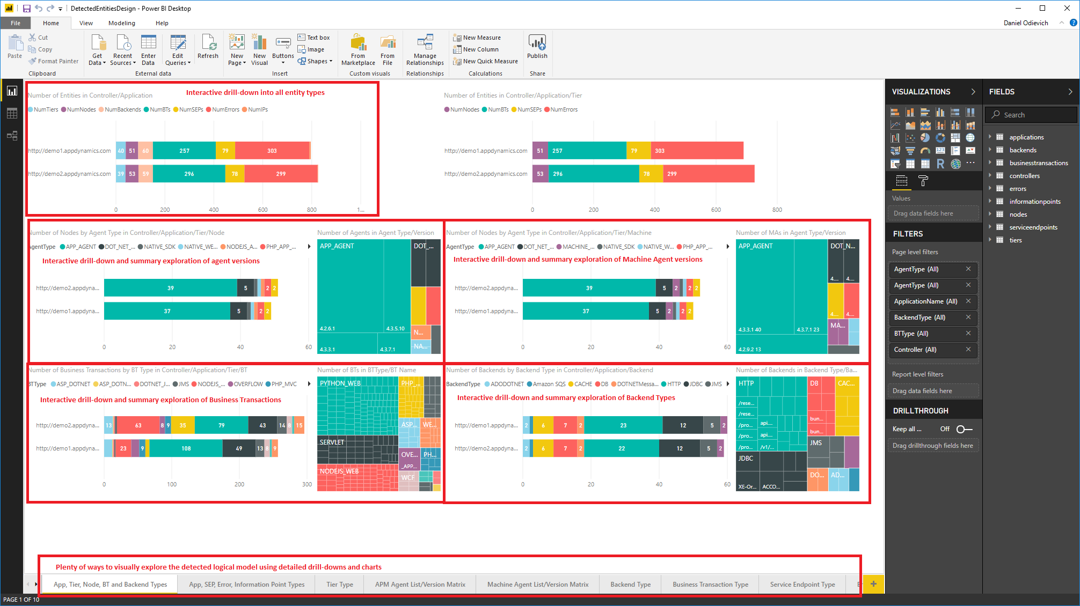Select the area chart visualization
This screenshot has height=606, width=1080.
[910, 125]
